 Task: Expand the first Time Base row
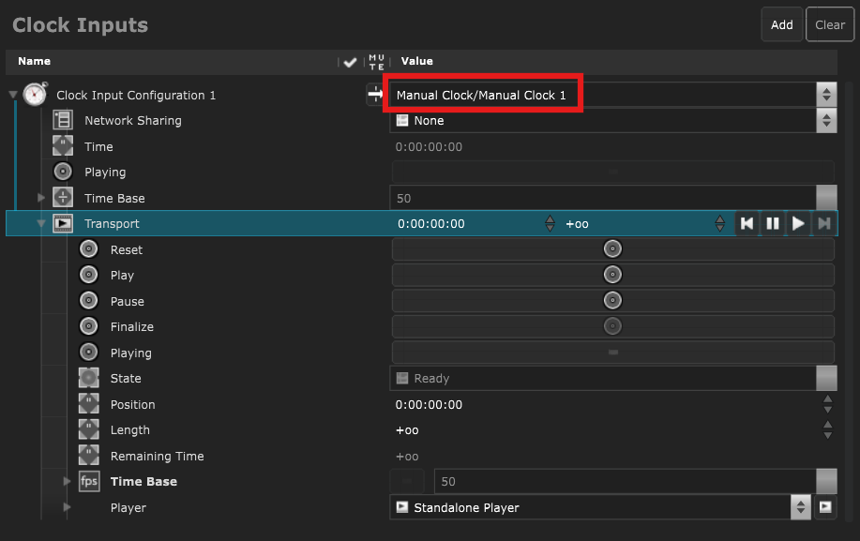point(41,197)
